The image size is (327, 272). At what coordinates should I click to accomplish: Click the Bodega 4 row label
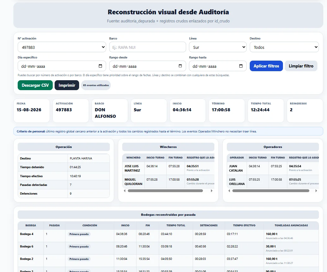26,234
